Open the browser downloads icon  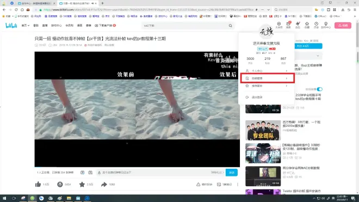(x=343, y=10)
